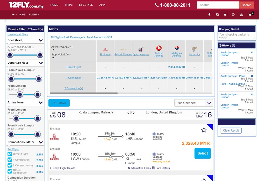259x181 pixels.
Task: Click Unselect all filters link
Action: pos(18,34)
